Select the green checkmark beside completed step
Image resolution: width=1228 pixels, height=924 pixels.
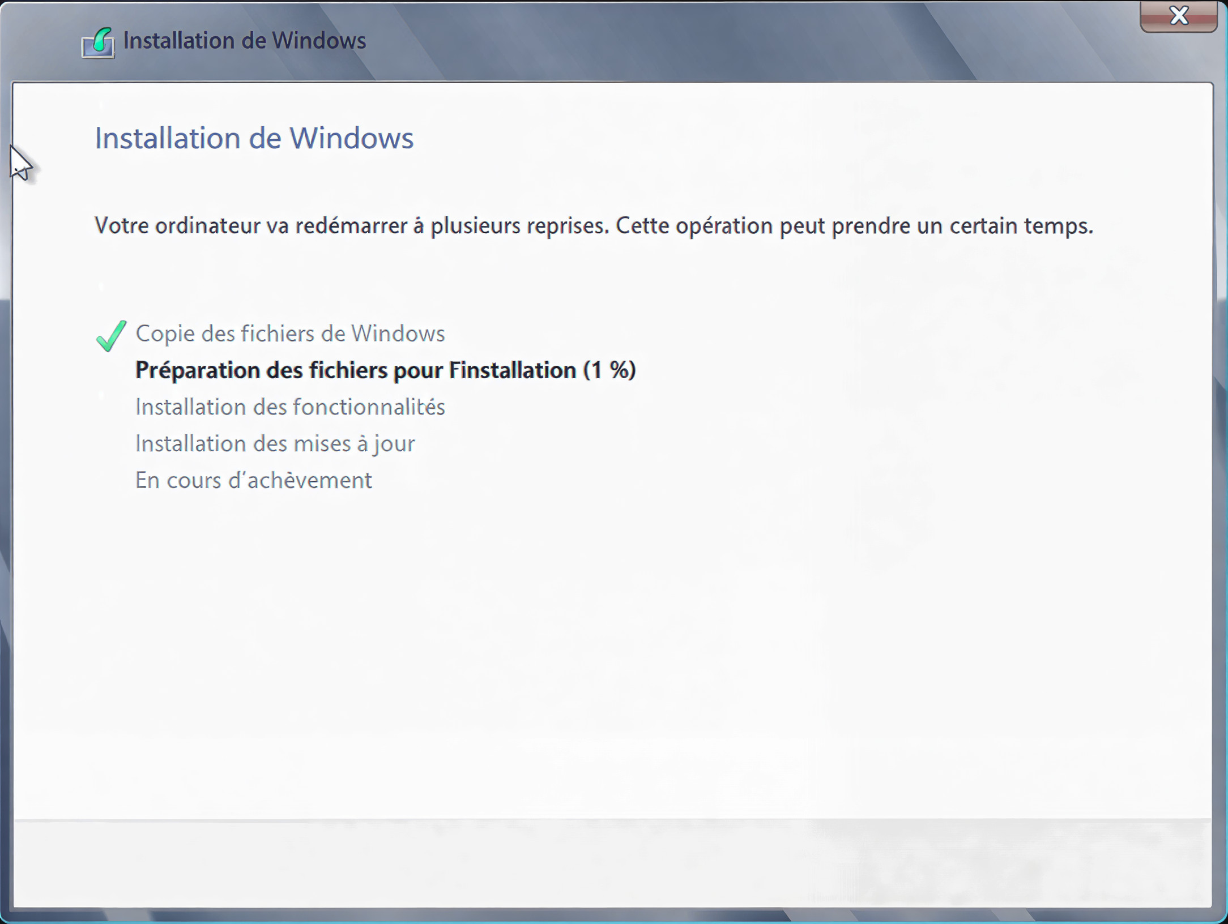tap(111, 335)
